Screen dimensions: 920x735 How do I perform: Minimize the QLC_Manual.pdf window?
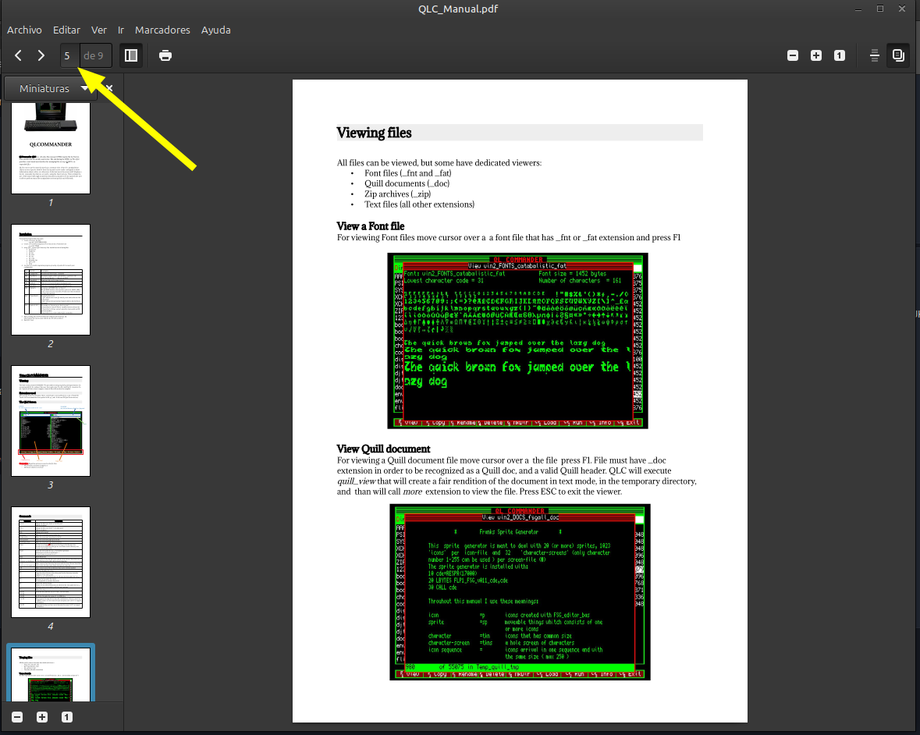pyautogui.click(x=858, y=9)
